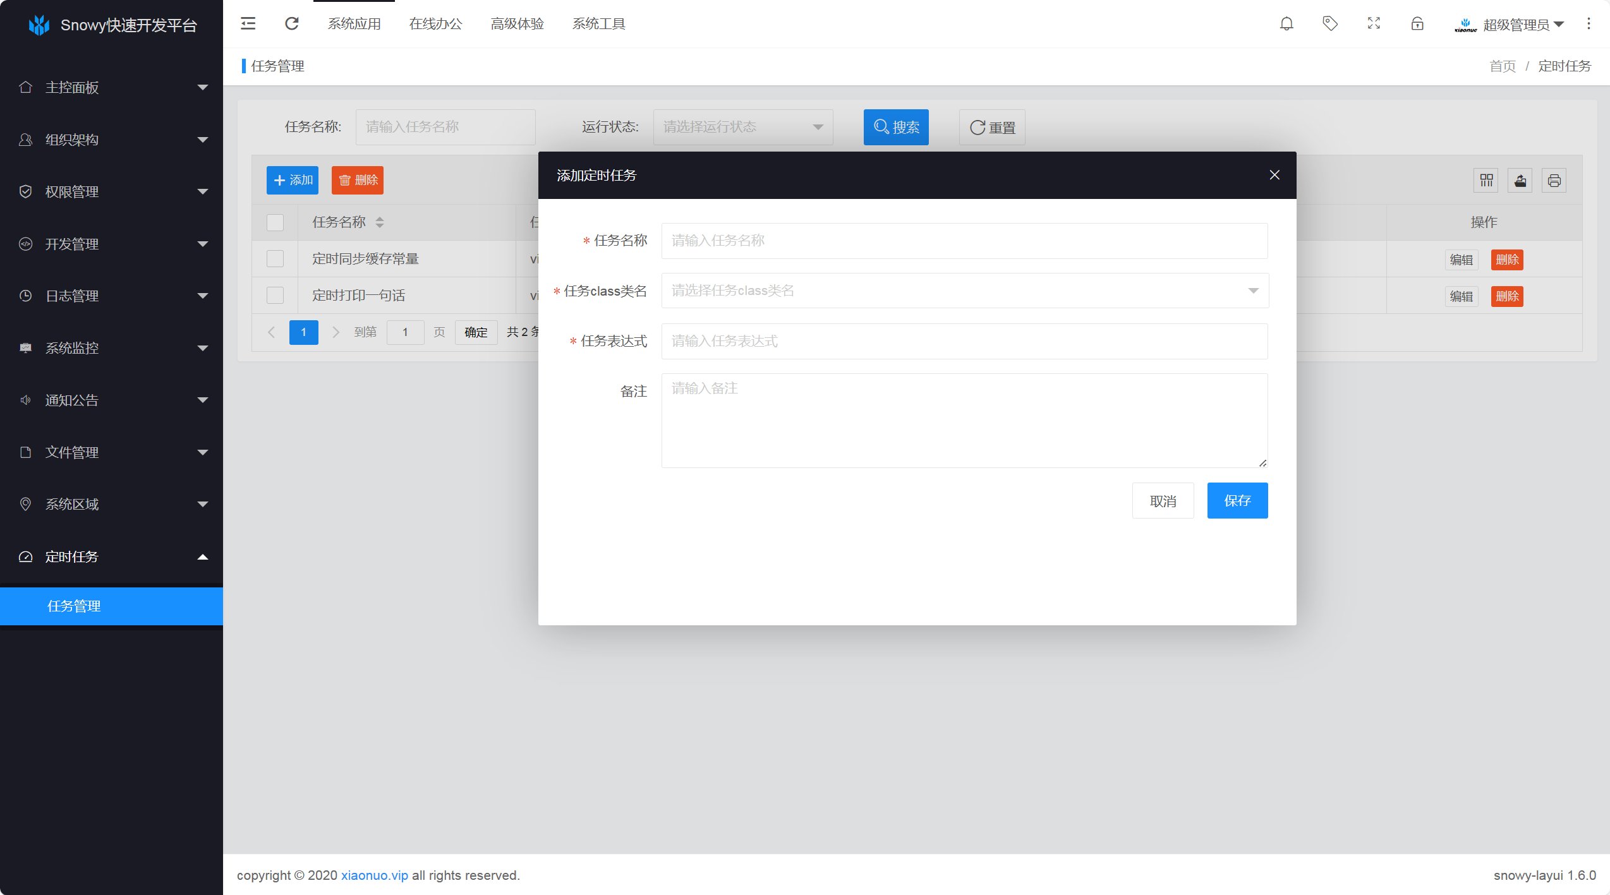Viewport: 1610px width, 895px height.
Task: Toggle fullscreen mode icon
Action: point(1374,24)
